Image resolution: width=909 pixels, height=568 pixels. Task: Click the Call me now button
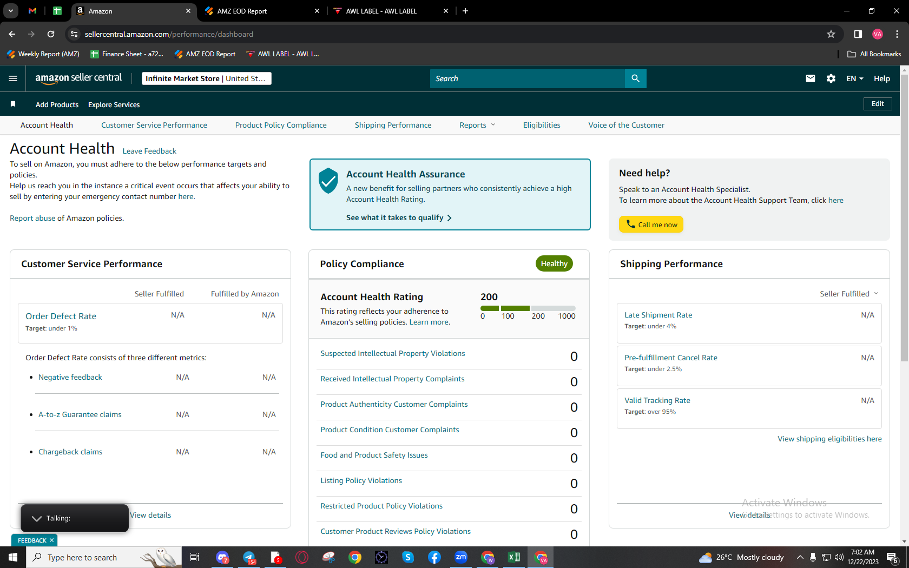pyautogui.click(x=651, y=224)
